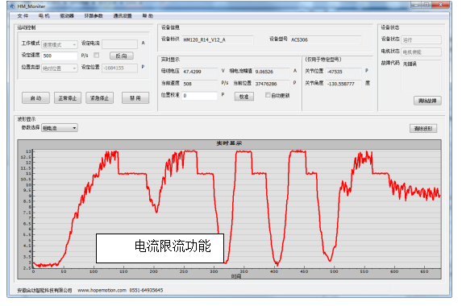Expand the 位置类型 dropdown

(x=60, y=68)
